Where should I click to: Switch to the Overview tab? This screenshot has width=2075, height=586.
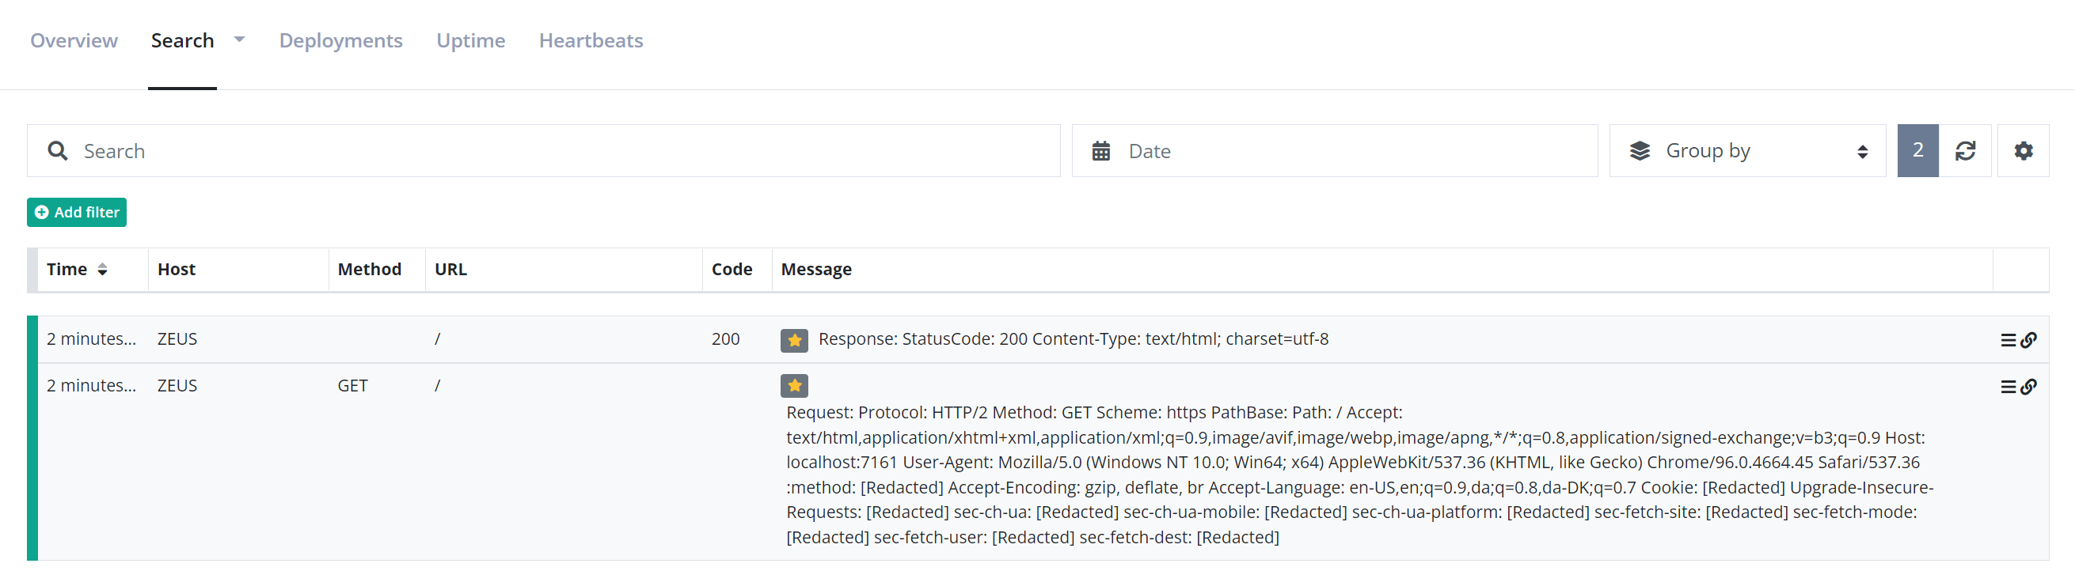tap(74, 40)
